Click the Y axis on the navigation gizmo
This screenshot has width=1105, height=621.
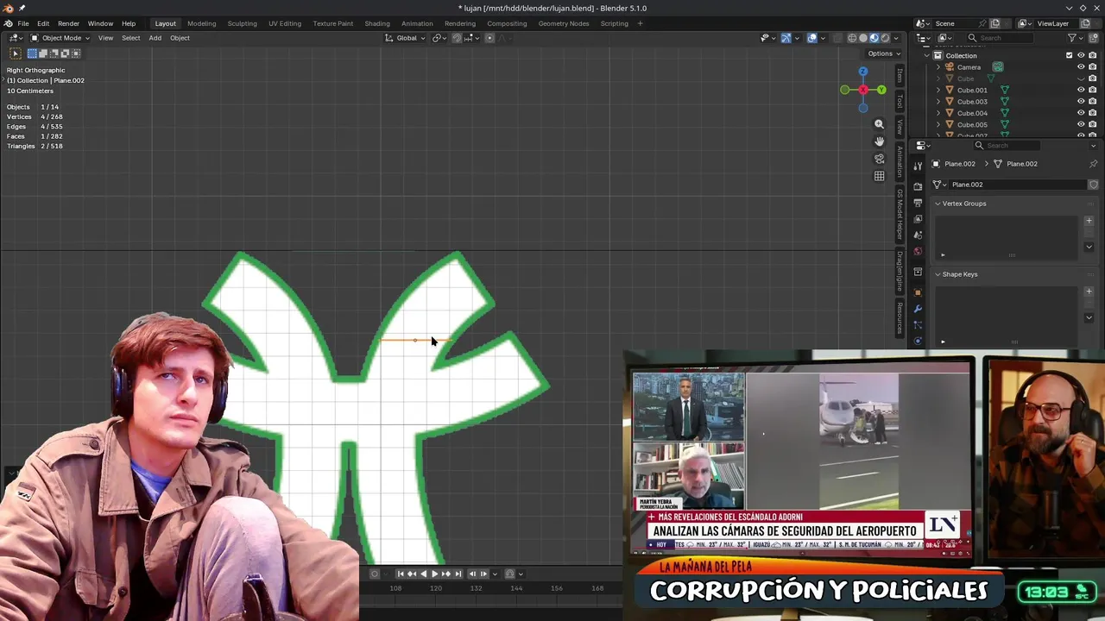881,90
